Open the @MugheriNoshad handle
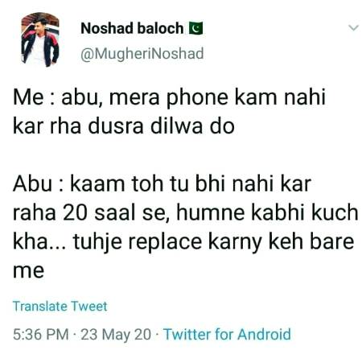The width and height of the screenshot is (362, 350). pyautogui.click(x=142, y=54)
